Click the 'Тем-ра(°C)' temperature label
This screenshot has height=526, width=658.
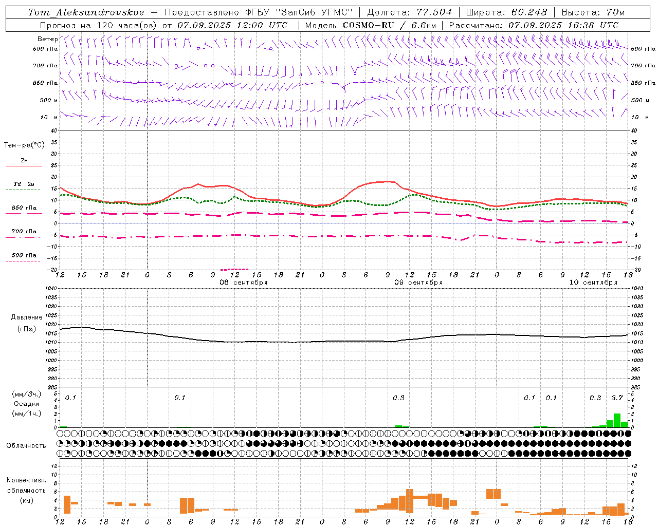pyautogui.click(x=25, y=145)
